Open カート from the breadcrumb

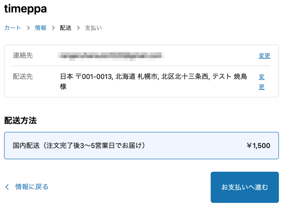(12, 28)
